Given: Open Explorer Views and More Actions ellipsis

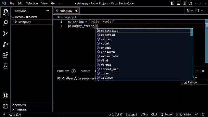Looking at the screenshot, I should (x=47, y=11).
